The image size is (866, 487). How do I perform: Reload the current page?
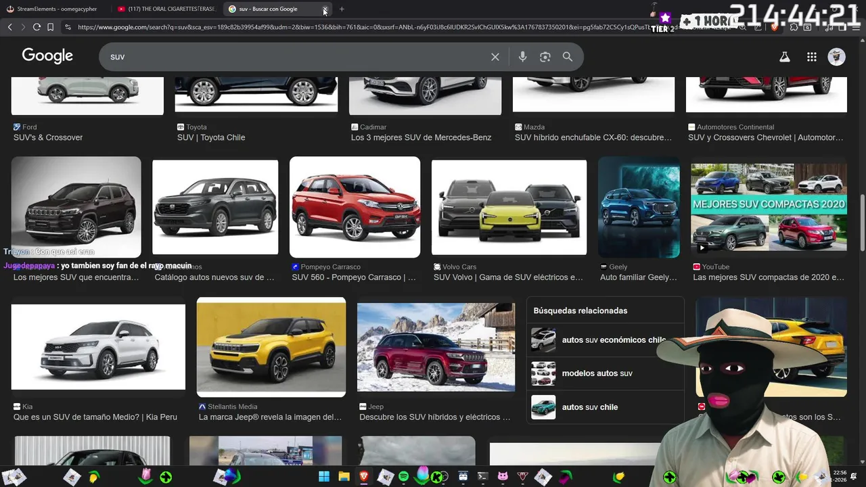(37, 27)
